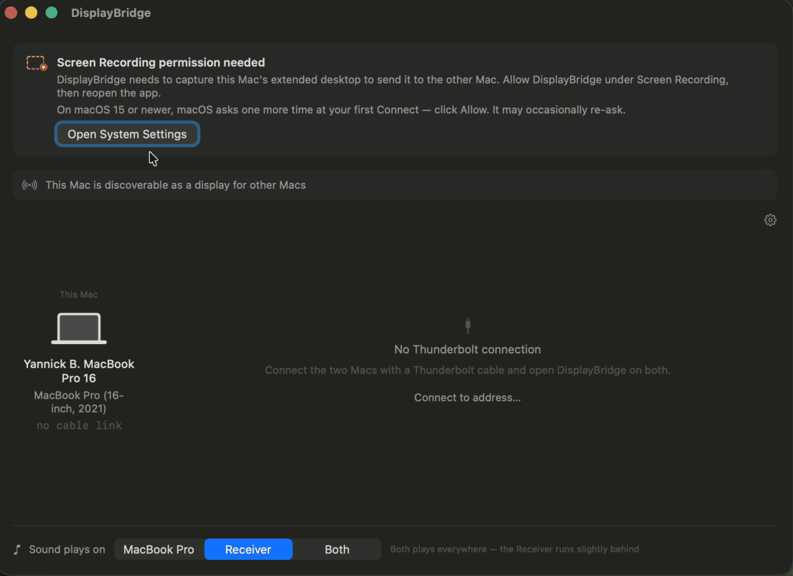Click the Thunderbolt cable plug icon
The height and width of the screenshot is (576, 793).
point(468,326)
